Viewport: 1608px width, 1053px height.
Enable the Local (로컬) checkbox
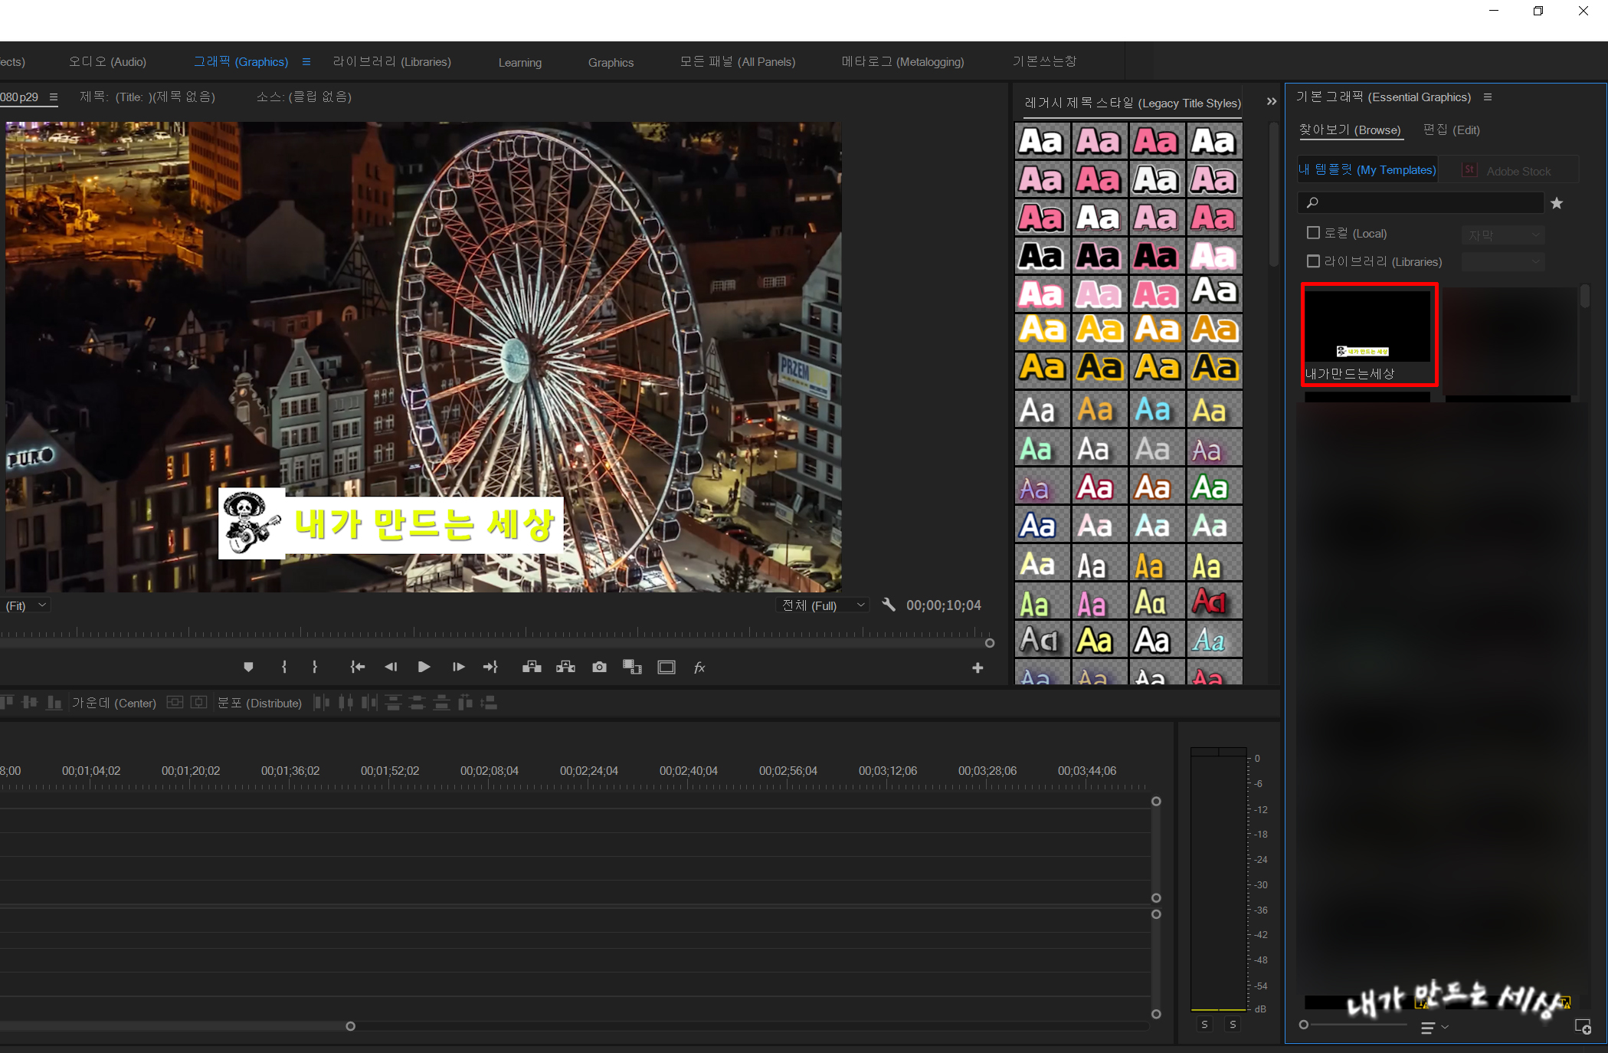point(1313,233)
